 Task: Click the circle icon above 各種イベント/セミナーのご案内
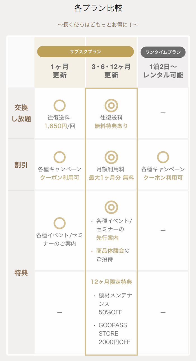tap(59, 223)
